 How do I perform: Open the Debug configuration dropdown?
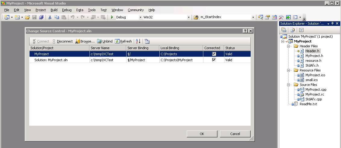click(x=140, y=17)
